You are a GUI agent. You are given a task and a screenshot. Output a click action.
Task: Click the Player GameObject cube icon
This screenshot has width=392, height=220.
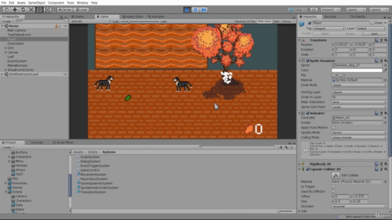[x=302, y=24]
